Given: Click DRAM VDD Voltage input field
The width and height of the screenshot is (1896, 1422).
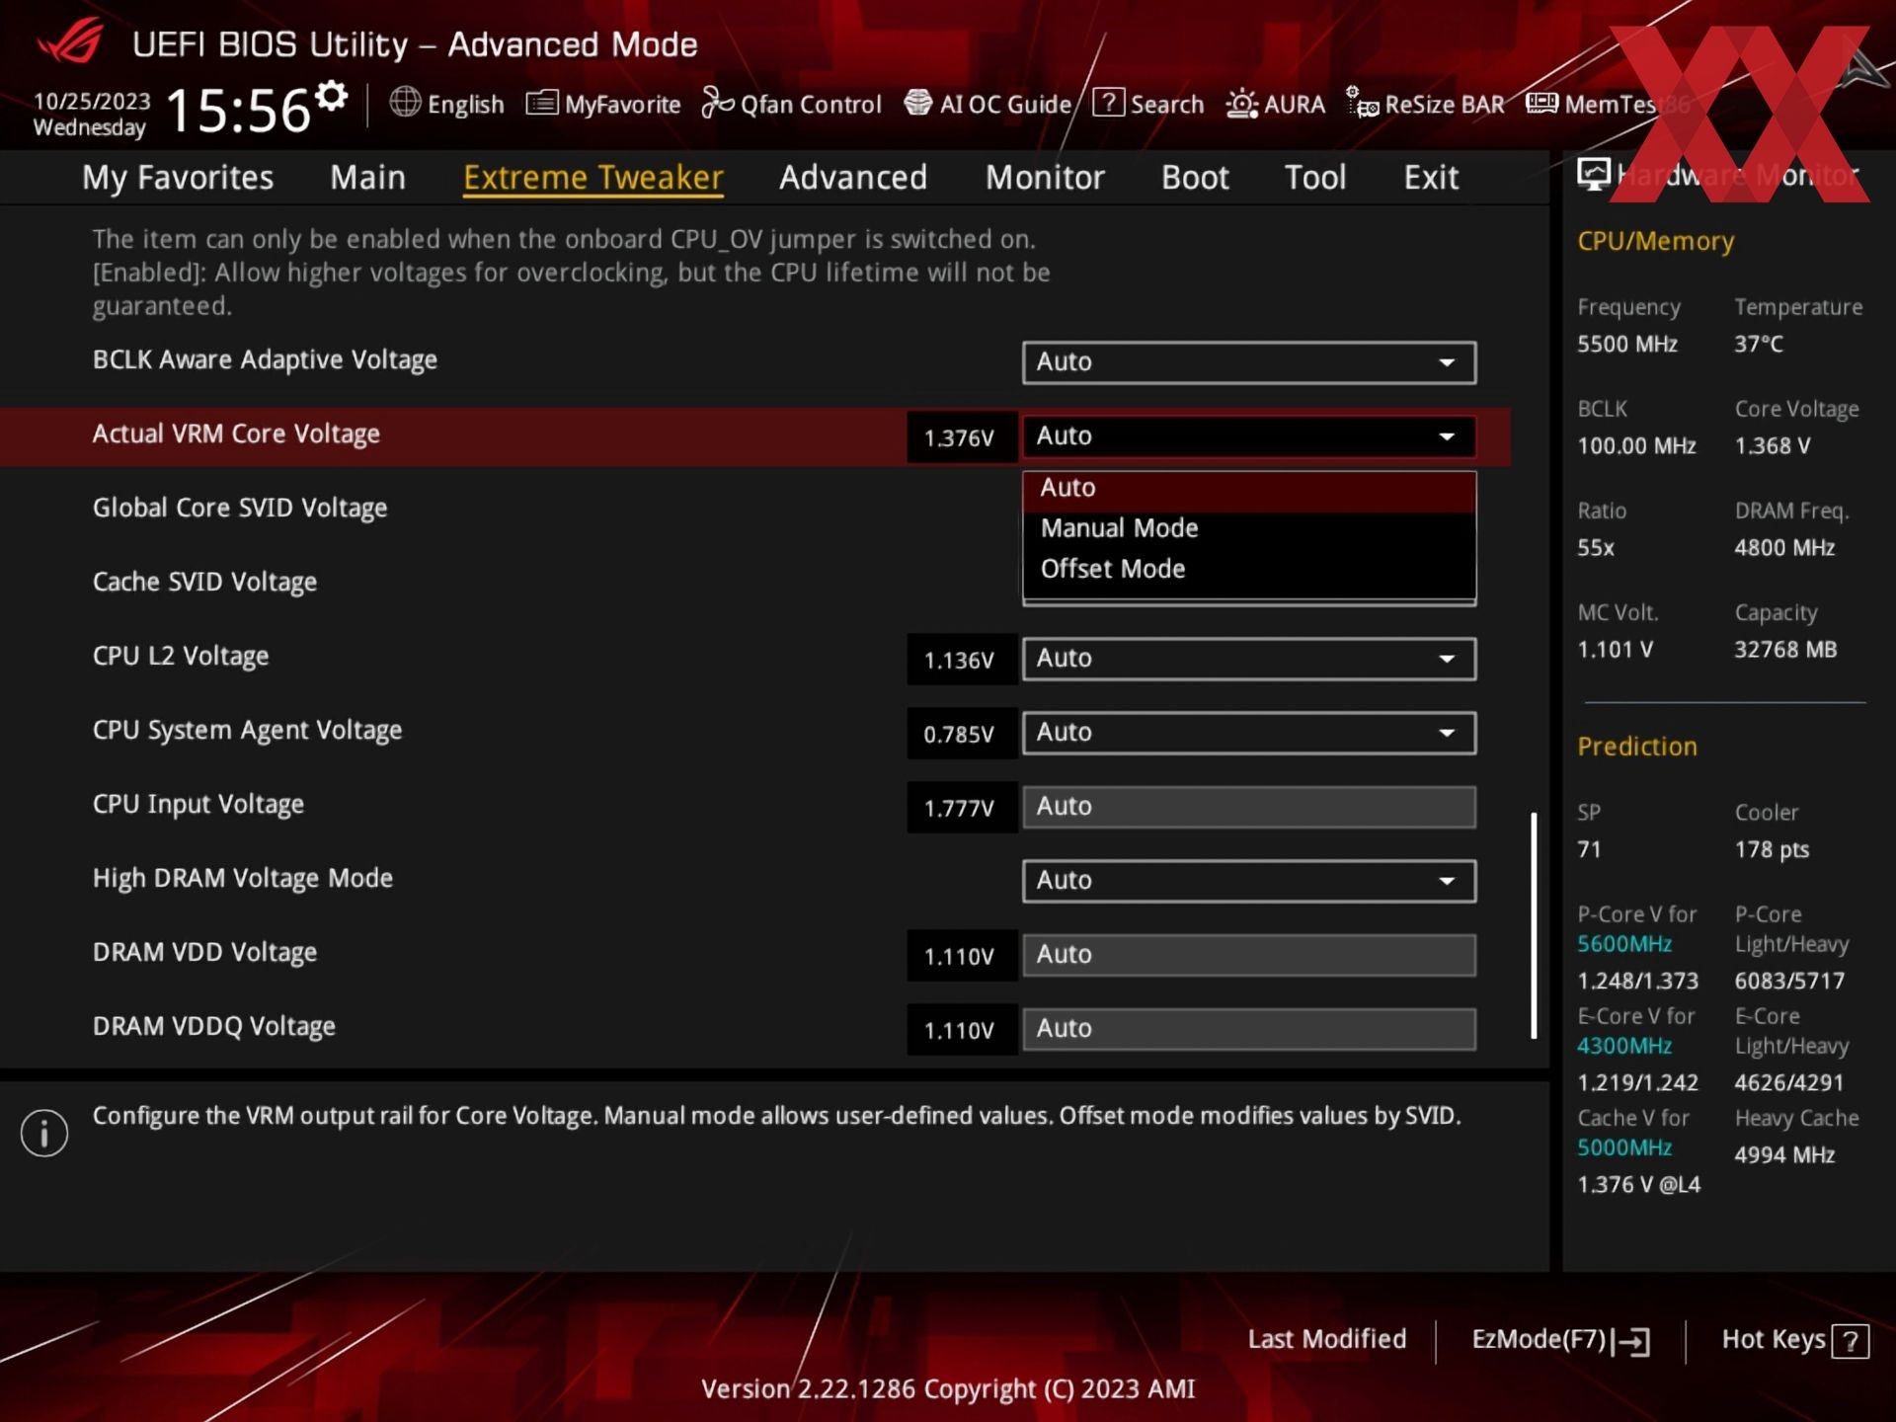Looking at the screenshot, I should (1249, 955).
